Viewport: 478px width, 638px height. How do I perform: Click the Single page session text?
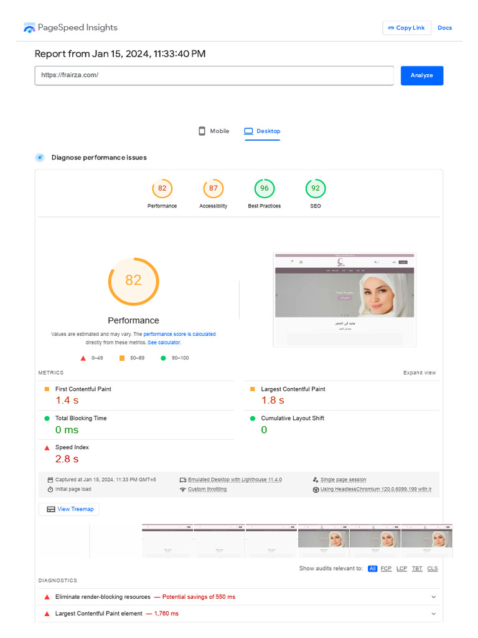pyautogui.click(x=343, y=480)
